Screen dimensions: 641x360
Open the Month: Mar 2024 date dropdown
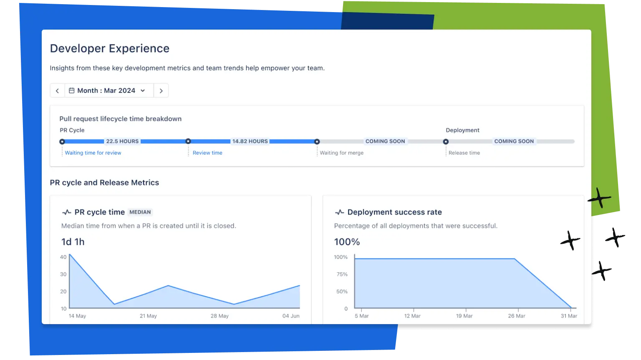109,91
